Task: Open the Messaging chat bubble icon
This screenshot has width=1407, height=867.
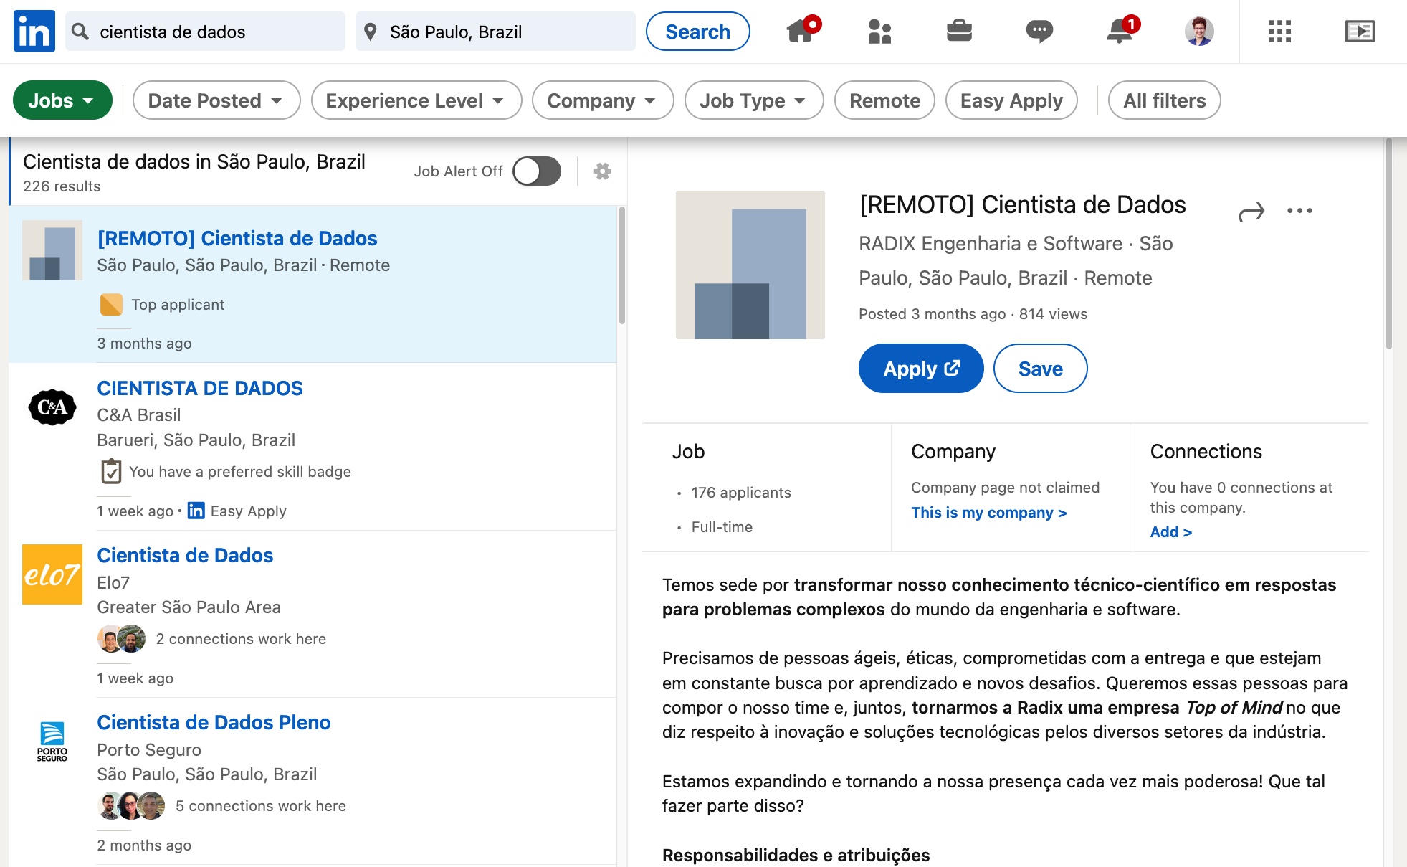Action: coord(1039,31)
